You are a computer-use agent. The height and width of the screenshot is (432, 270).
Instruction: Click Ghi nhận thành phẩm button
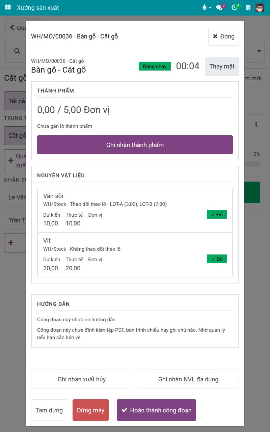tap(135, 145)
